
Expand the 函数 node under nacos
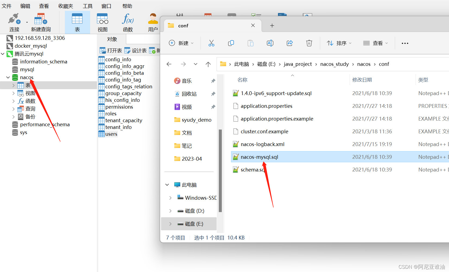click(x=14, y=101)
